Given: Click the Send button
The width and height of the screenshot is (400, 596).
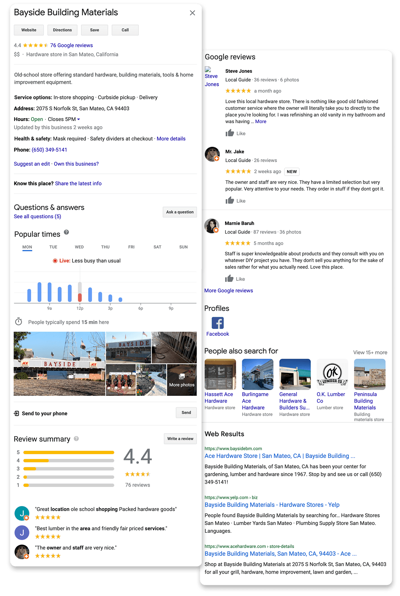Looking at the screenshot, I should click(x=186, y=413).
